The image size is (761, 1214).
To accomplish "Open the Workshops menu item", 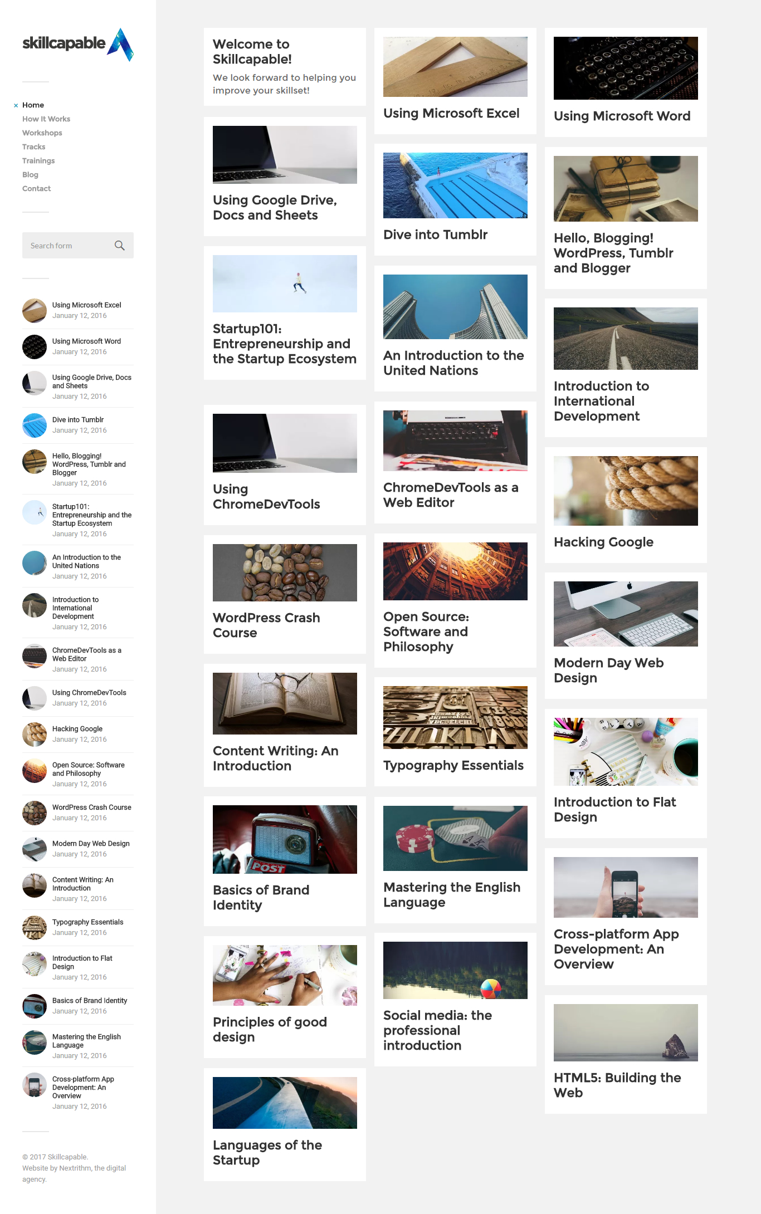I will 42,133.
